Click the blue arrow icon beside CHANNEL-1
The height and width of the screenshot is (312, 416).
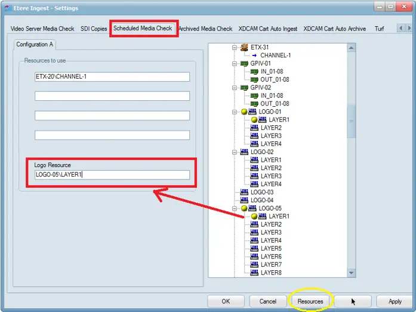(254, 55)
